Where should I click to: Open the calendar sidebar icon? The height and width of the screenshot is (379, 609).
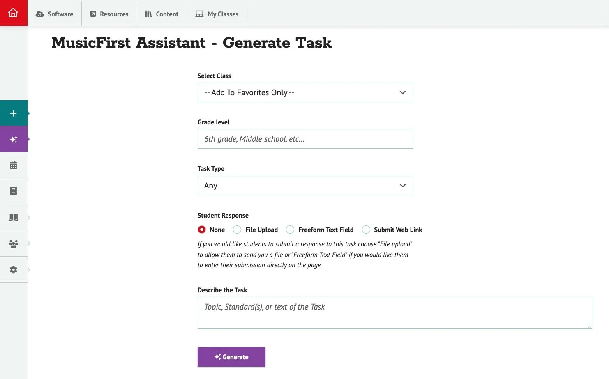pos(14,165)
